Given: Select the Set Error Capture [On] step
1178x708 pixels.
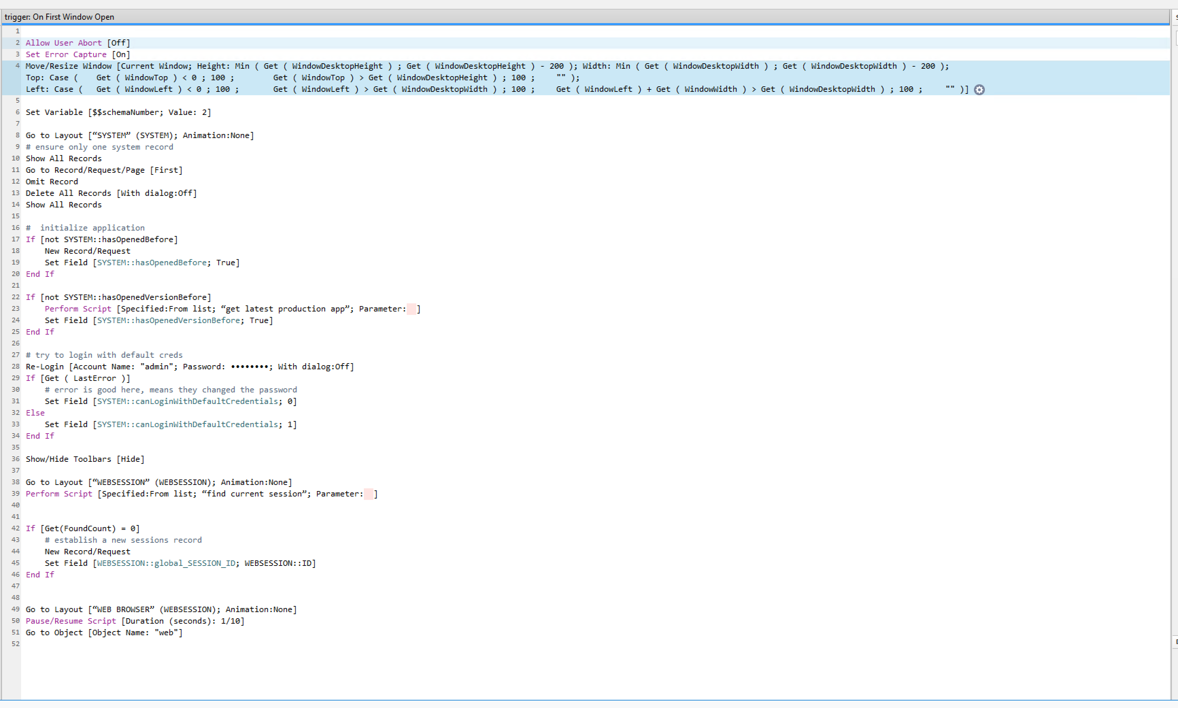Looking at the screenshot, I should 78,54.
